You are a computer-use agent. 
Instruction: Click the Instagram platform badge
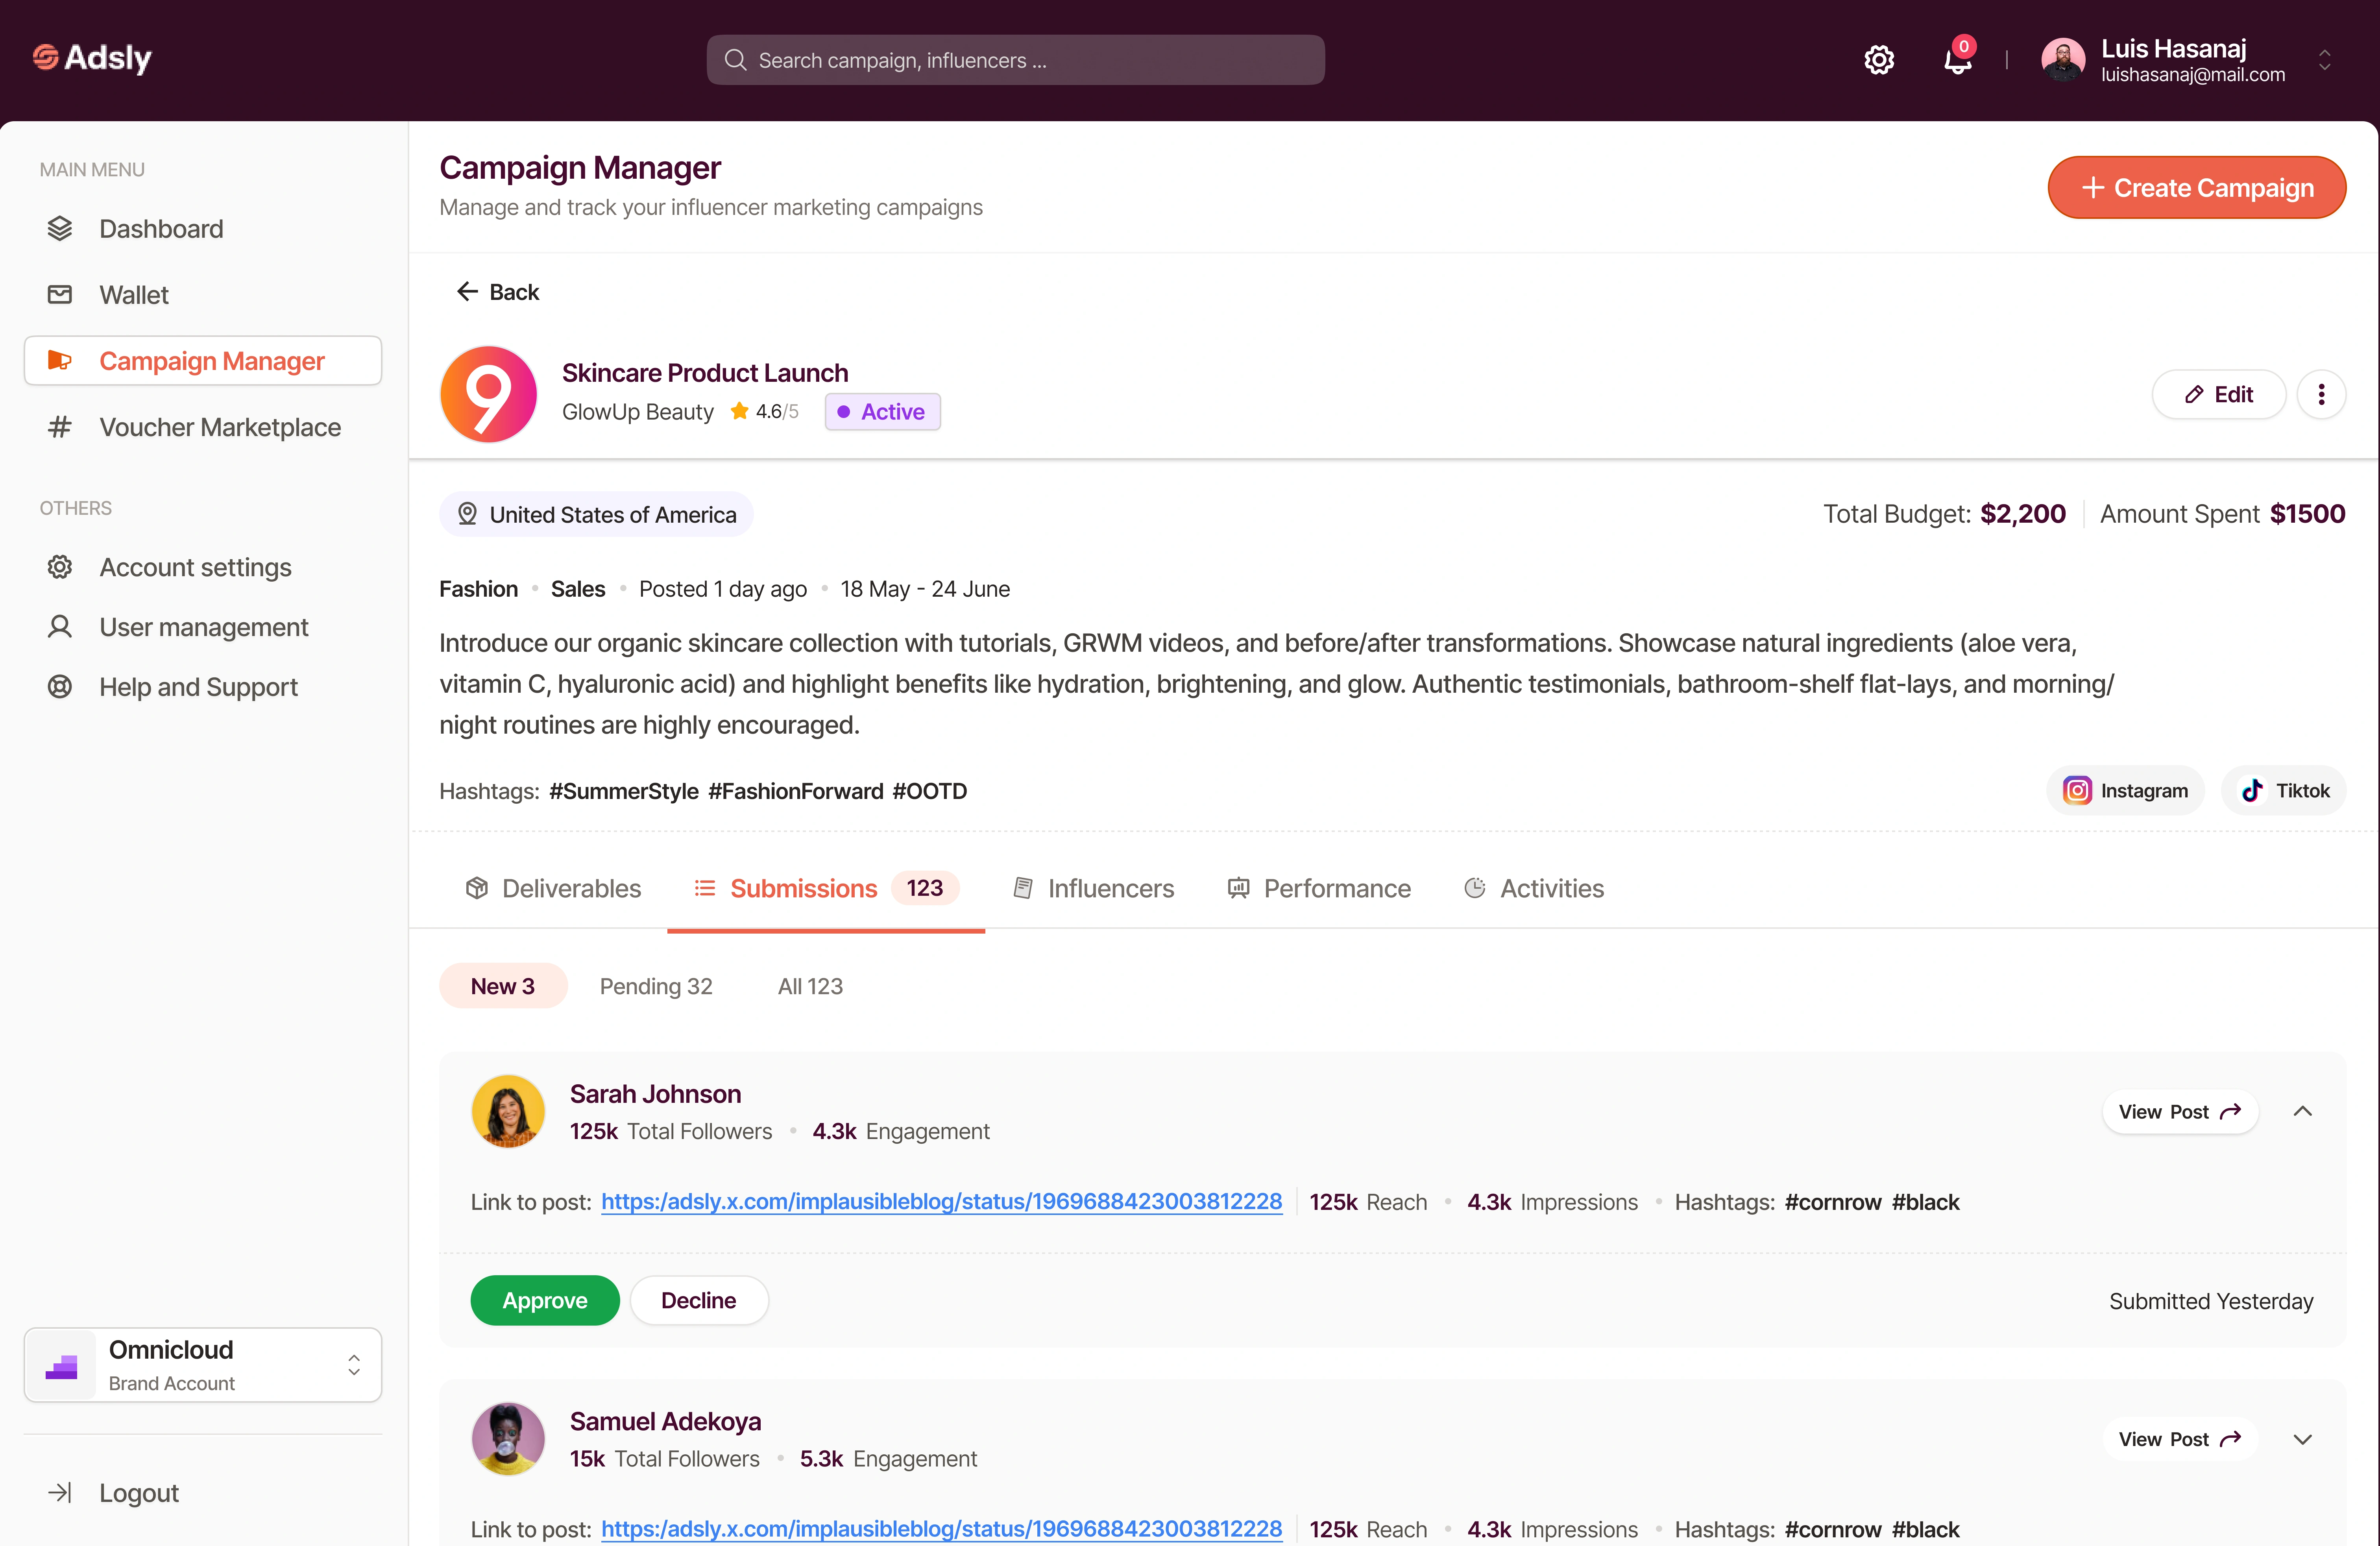[x=2125, y=791]
